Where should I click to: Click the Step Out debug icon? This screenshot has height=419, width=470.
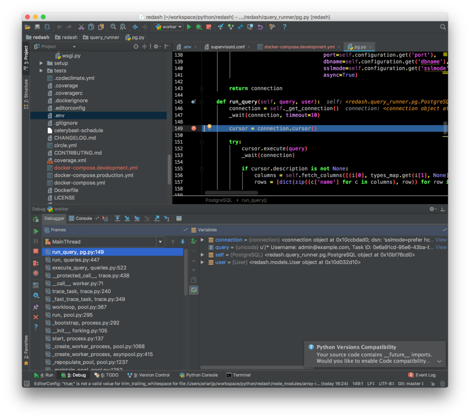point(157,218)
